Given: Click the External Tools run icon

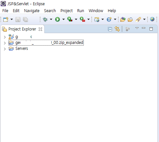Looking at the screenshot, I should click(82, 19).
